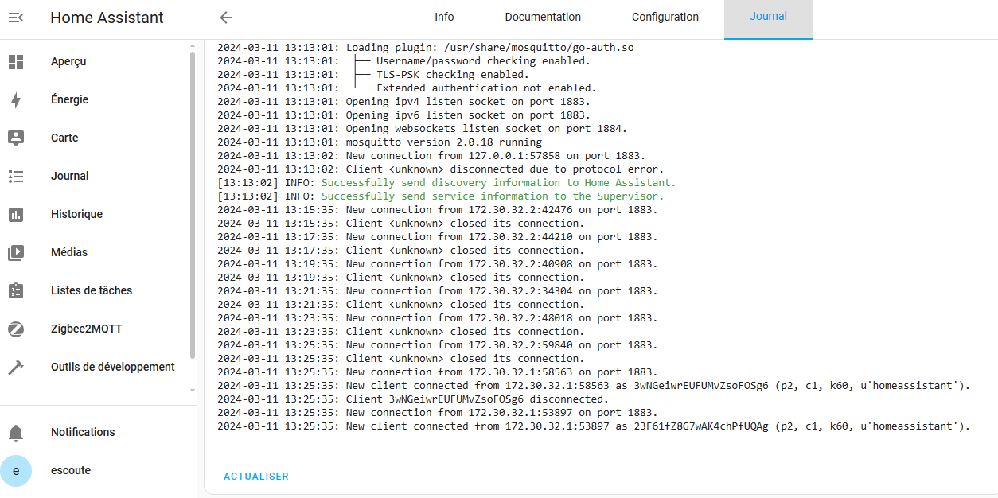Click the Énergie lightning bolt icon
This screenshot has width=998, height=498.
click(x=16, y=99)
